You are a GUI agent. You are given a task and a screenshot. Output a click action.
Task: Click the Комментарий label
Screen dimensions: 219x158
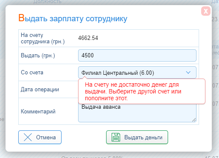[38, 111]
